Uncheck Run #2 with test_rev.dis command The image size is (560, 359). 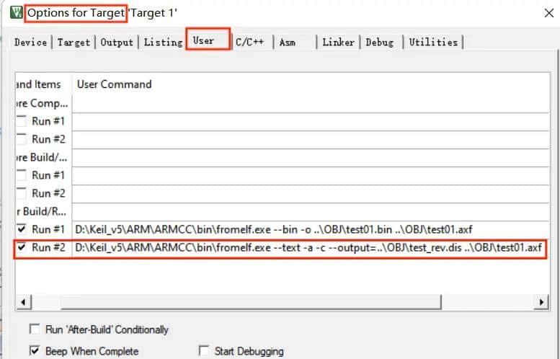tap(22, 248)
